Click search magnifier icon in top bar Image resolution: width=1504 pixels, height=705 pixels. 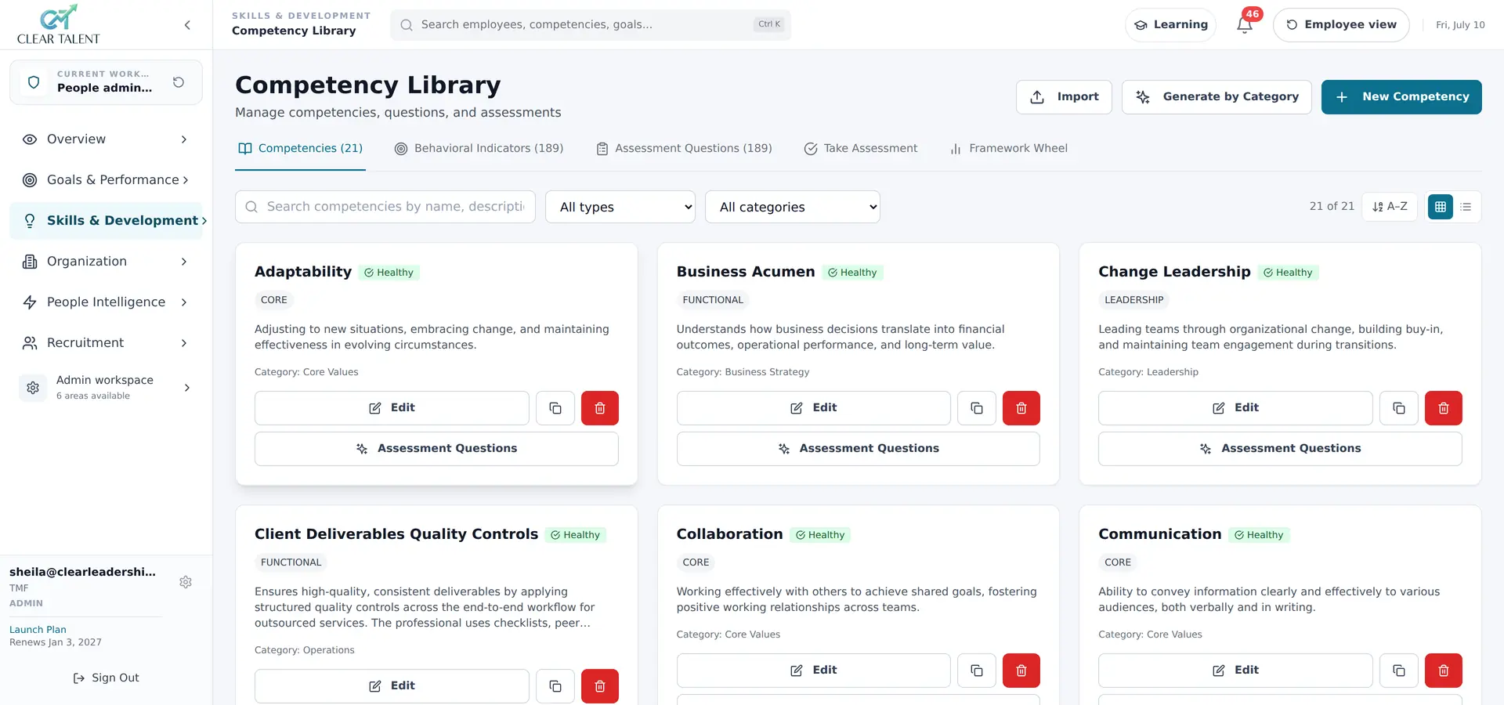[x=407, y=25]
